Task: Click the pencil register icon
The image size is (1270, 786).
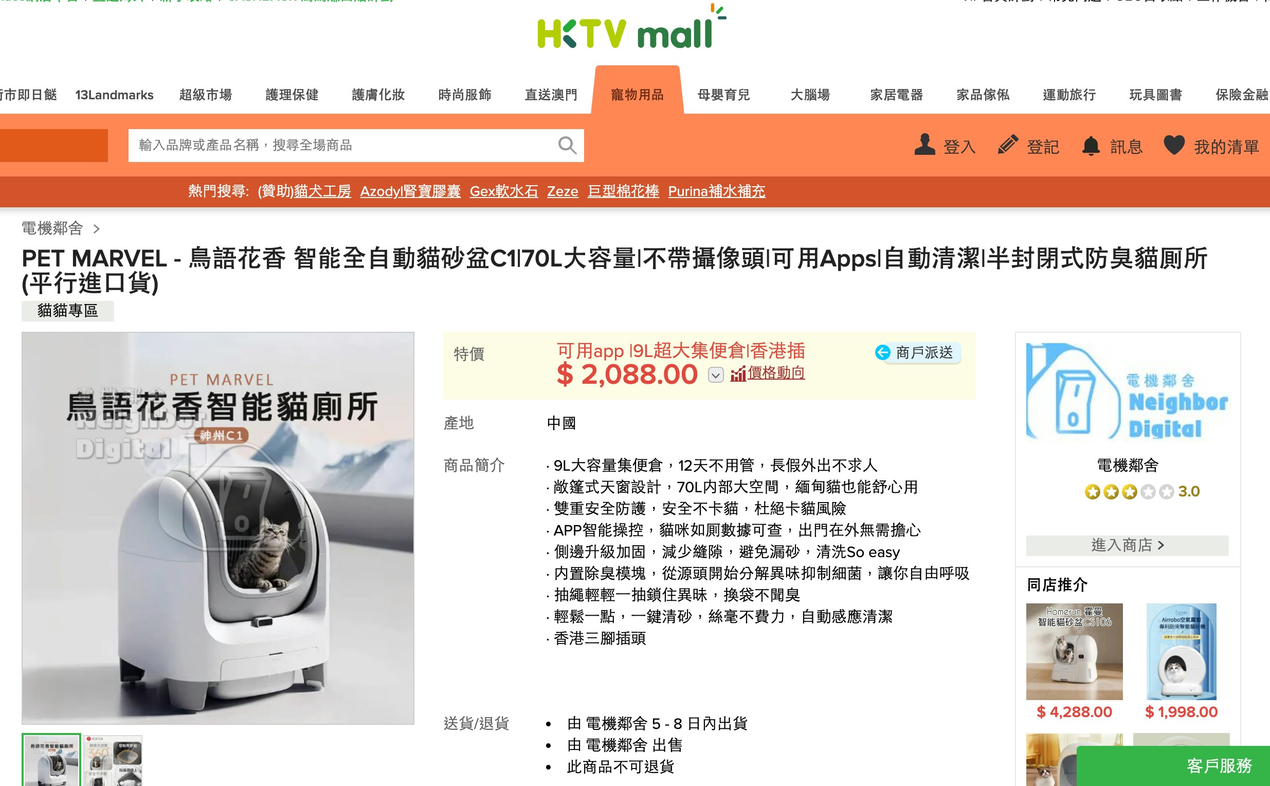Action: [x=1008, y=145]
